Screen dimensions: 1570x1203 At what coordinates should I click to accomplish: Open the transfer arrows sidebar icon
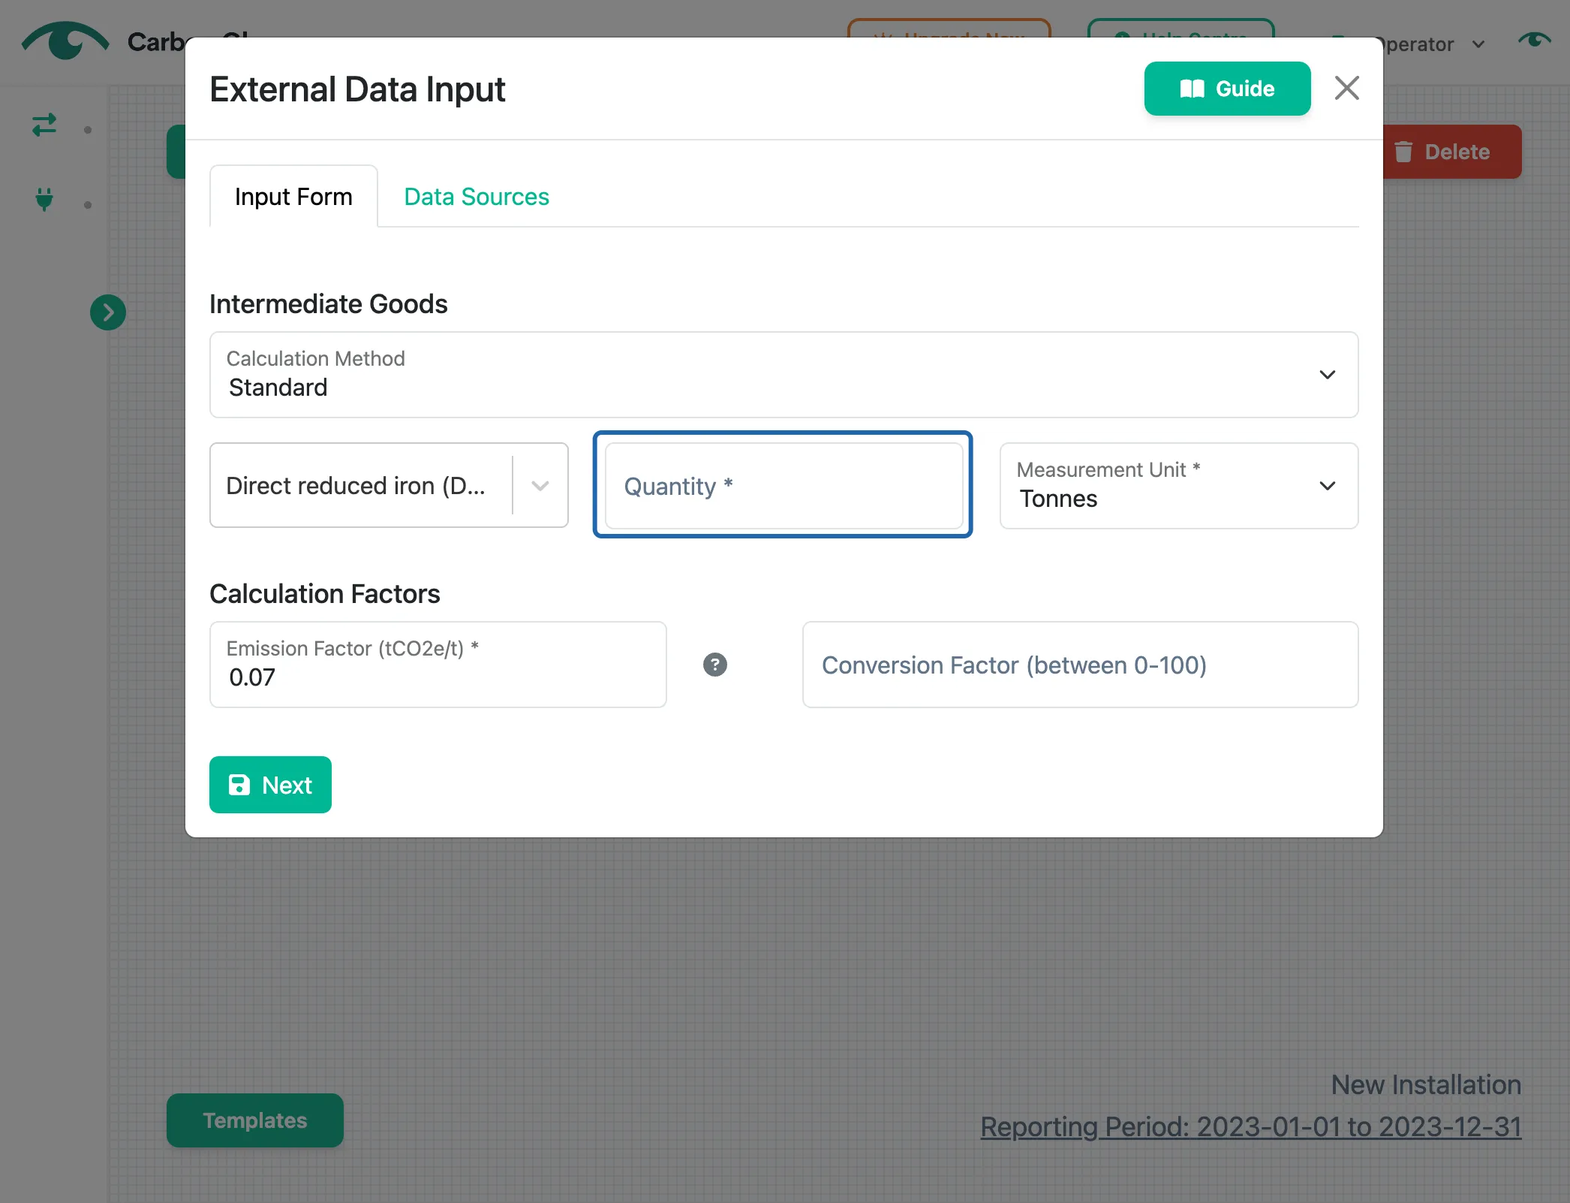point(44,125)
